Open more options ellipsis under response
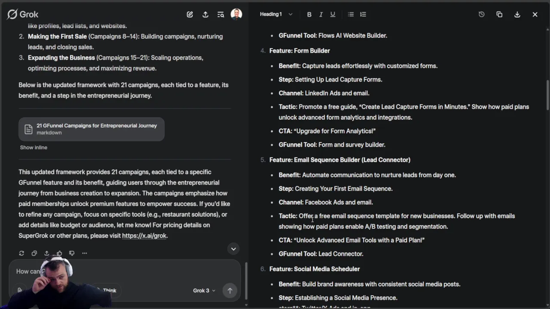Image resolution: width=550 pixels, height=309 pixels. 85,253
